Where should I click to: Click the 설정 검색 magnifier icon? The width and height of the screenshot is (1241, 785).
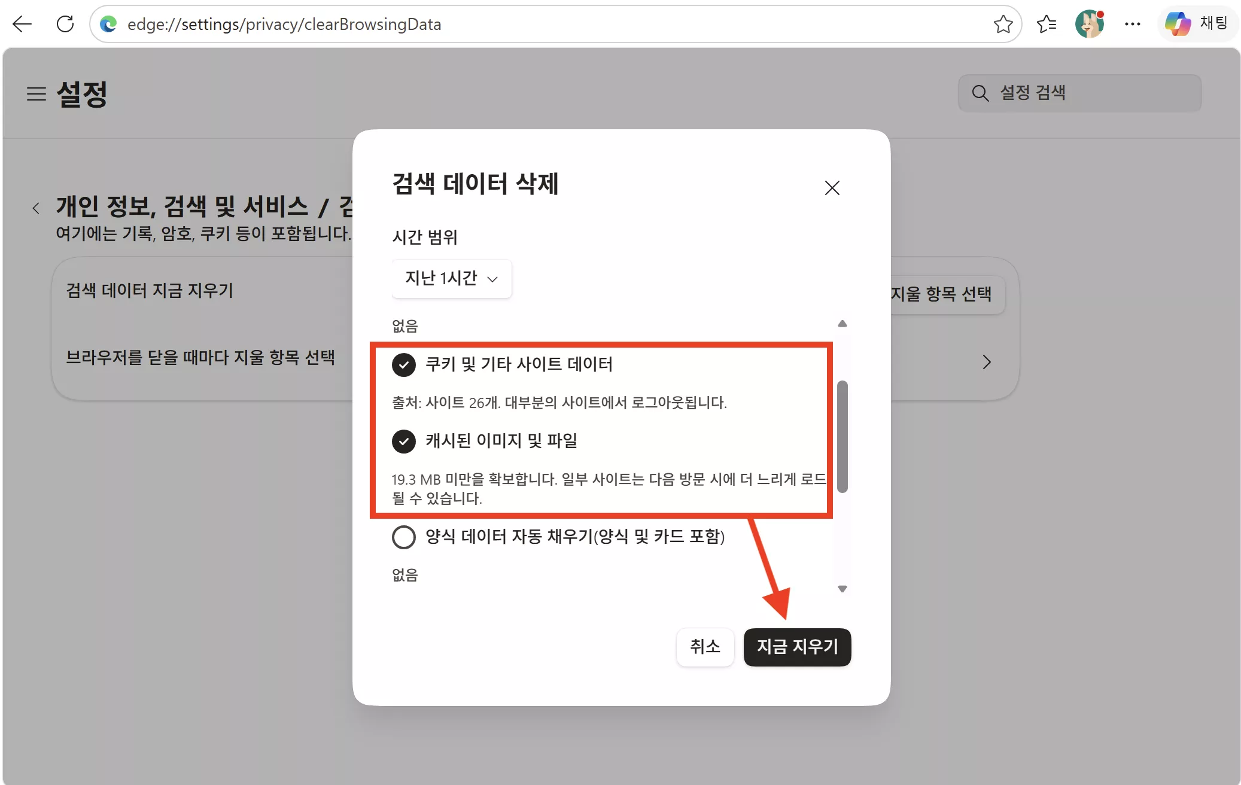980,93
